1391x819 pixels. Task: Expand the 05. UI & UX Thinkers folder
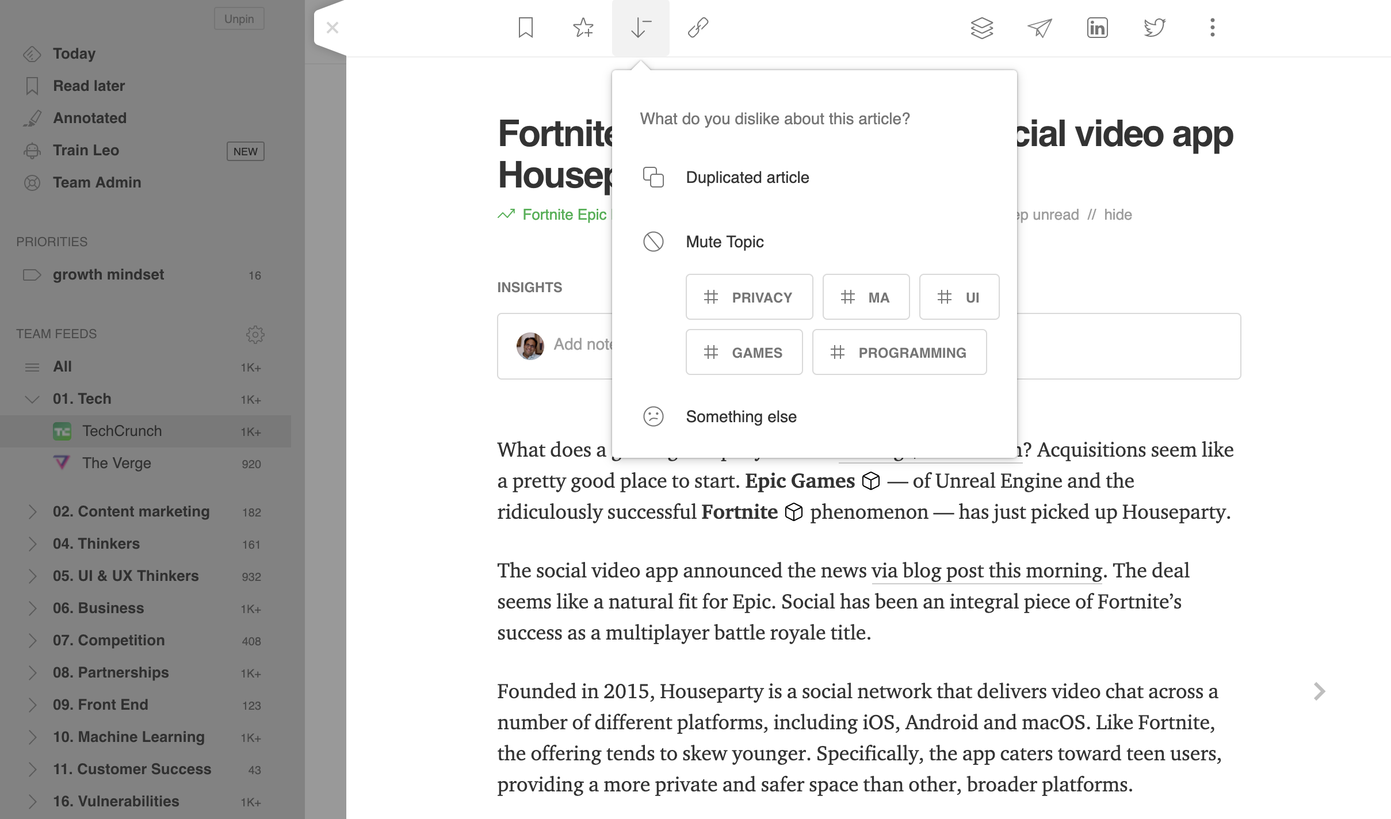pyautogui.click(x=32, y=576)
